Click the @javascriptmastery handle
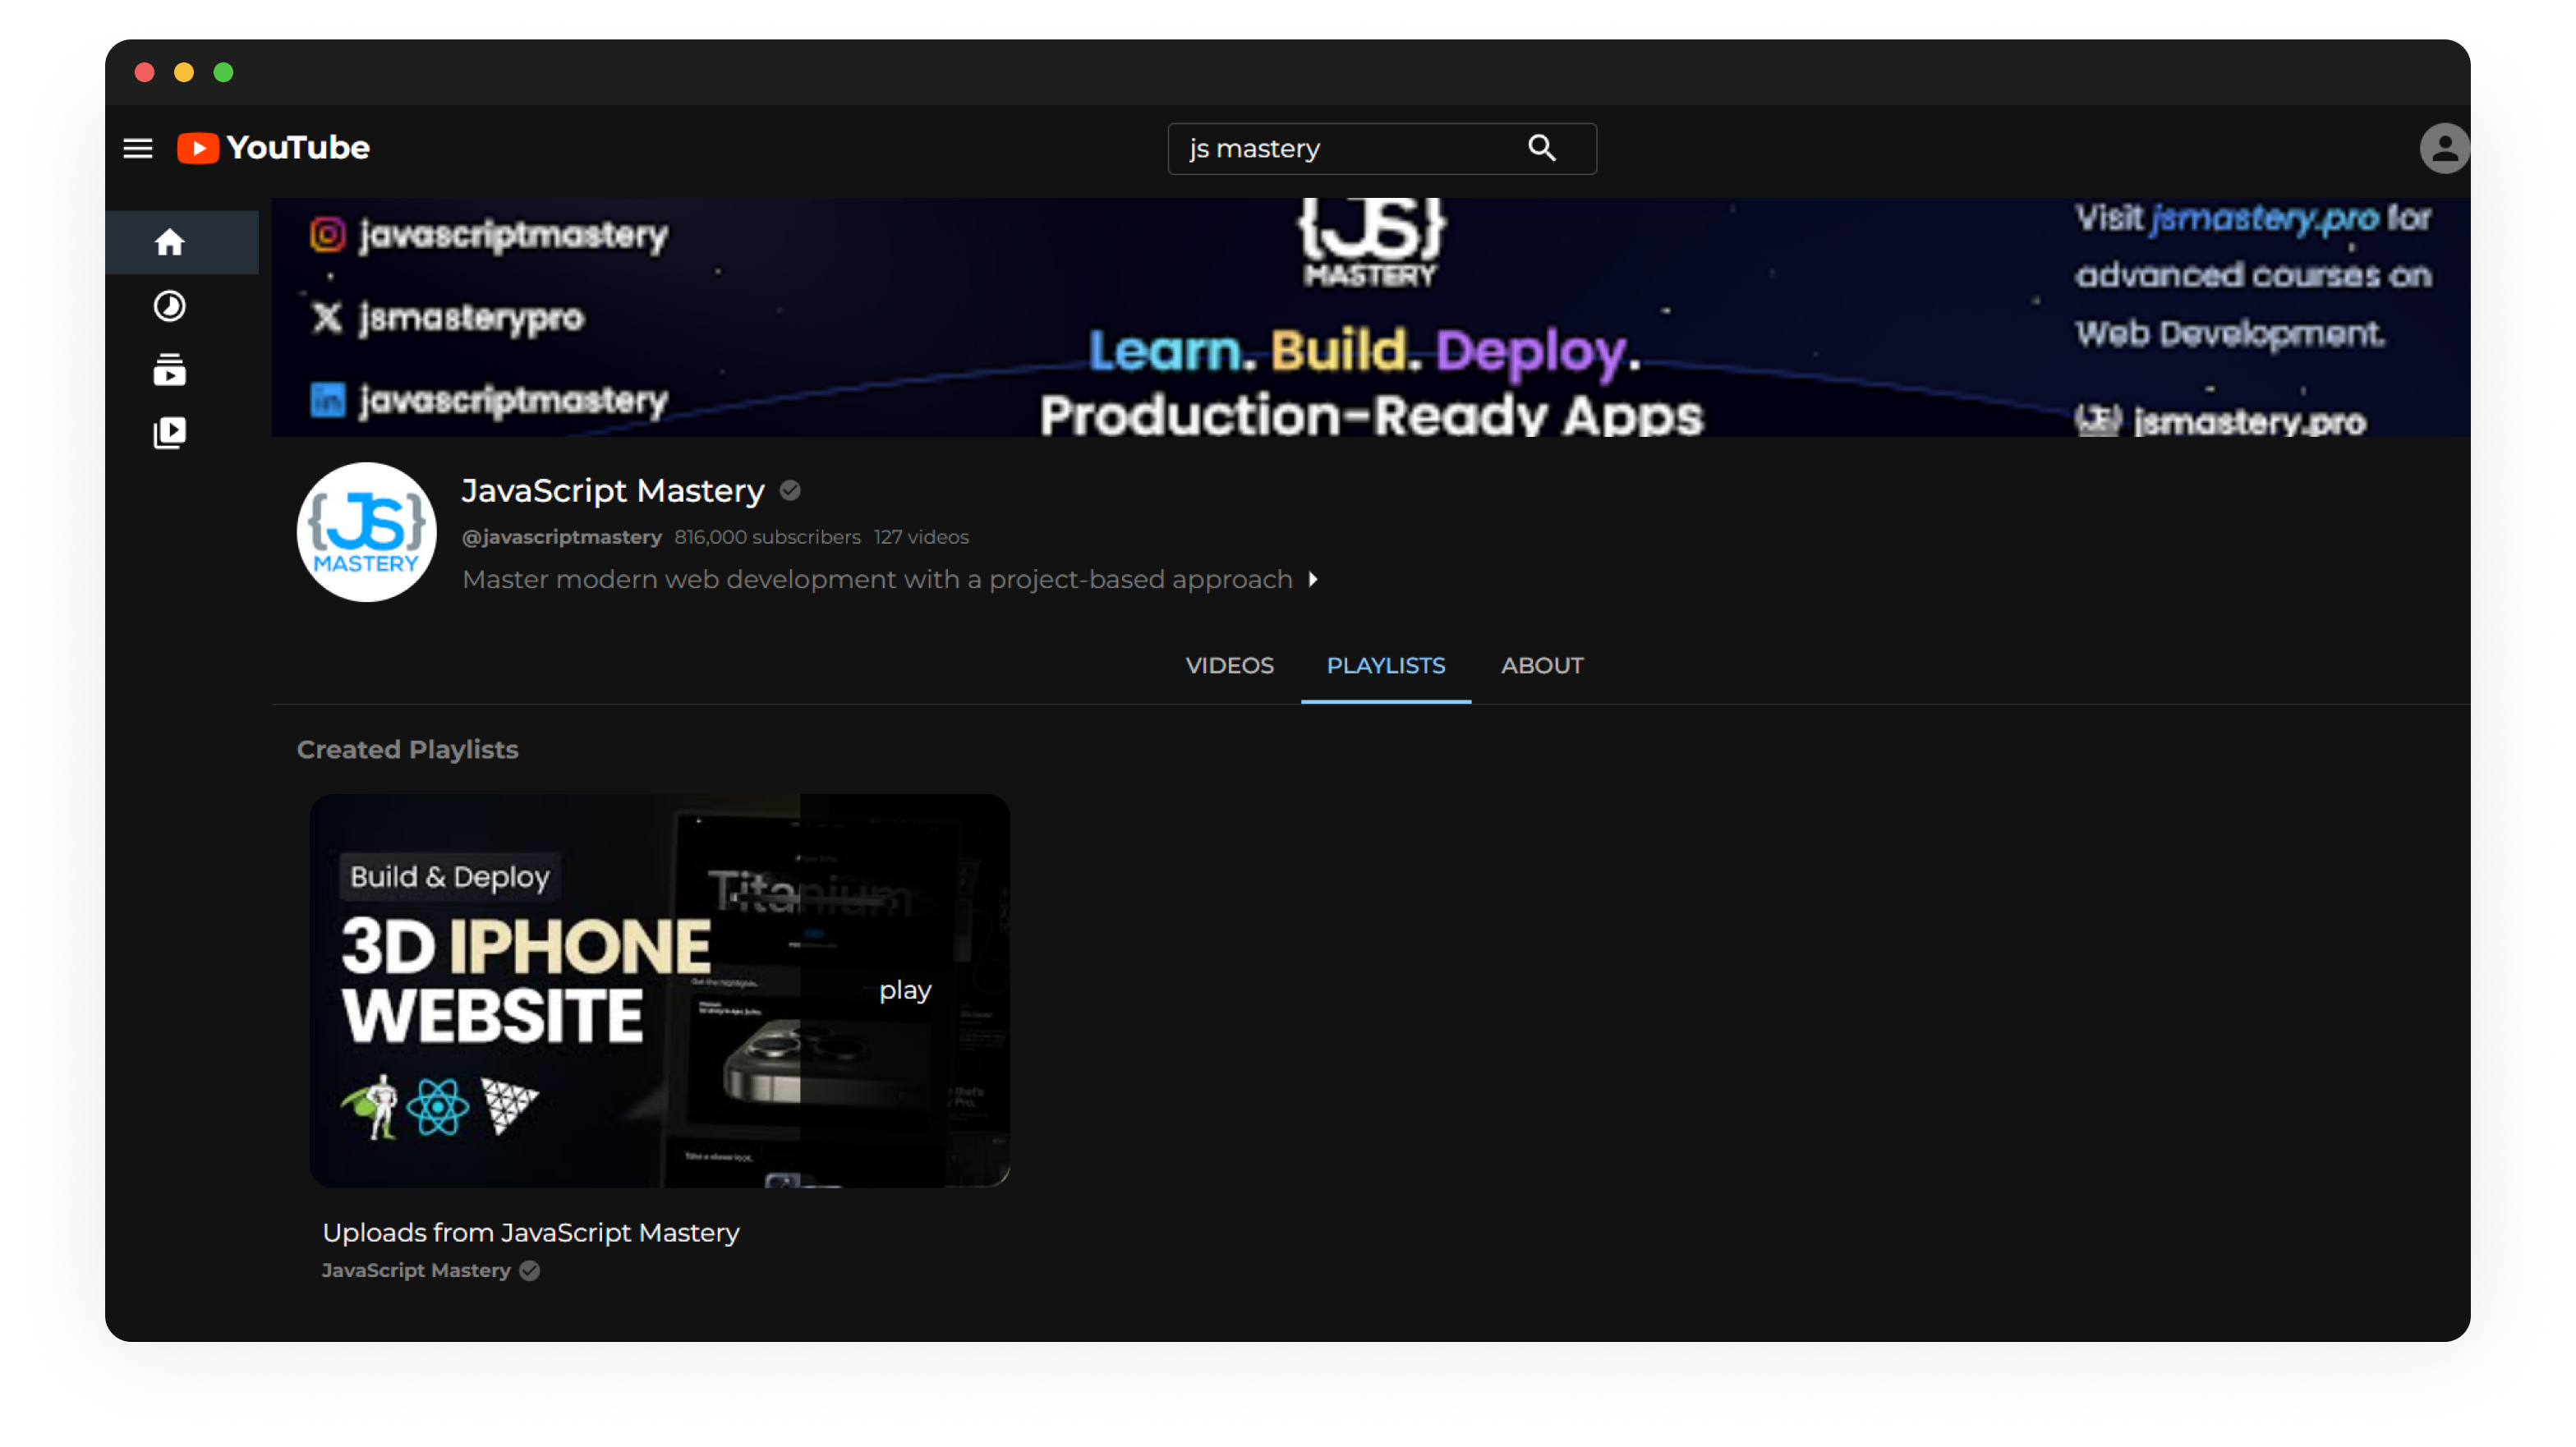Image resolution: width=2576 pixels, height=1447 pixels. (562, 537)
